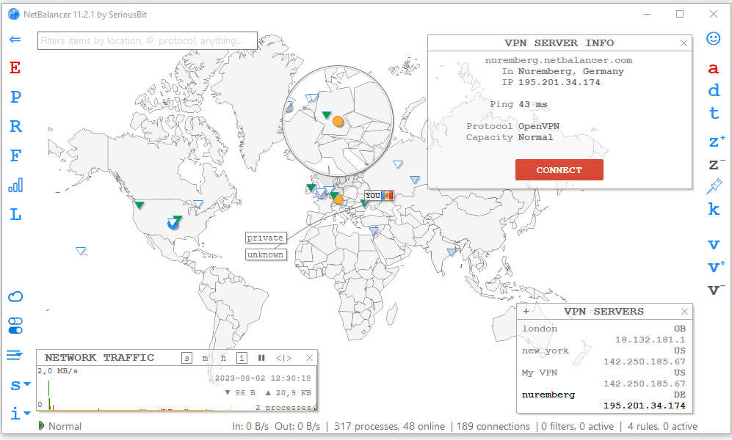Screen dimensions: 732x440
Task: Click the orange marker inside magnifier circle
Action: [x=338, y=122]
